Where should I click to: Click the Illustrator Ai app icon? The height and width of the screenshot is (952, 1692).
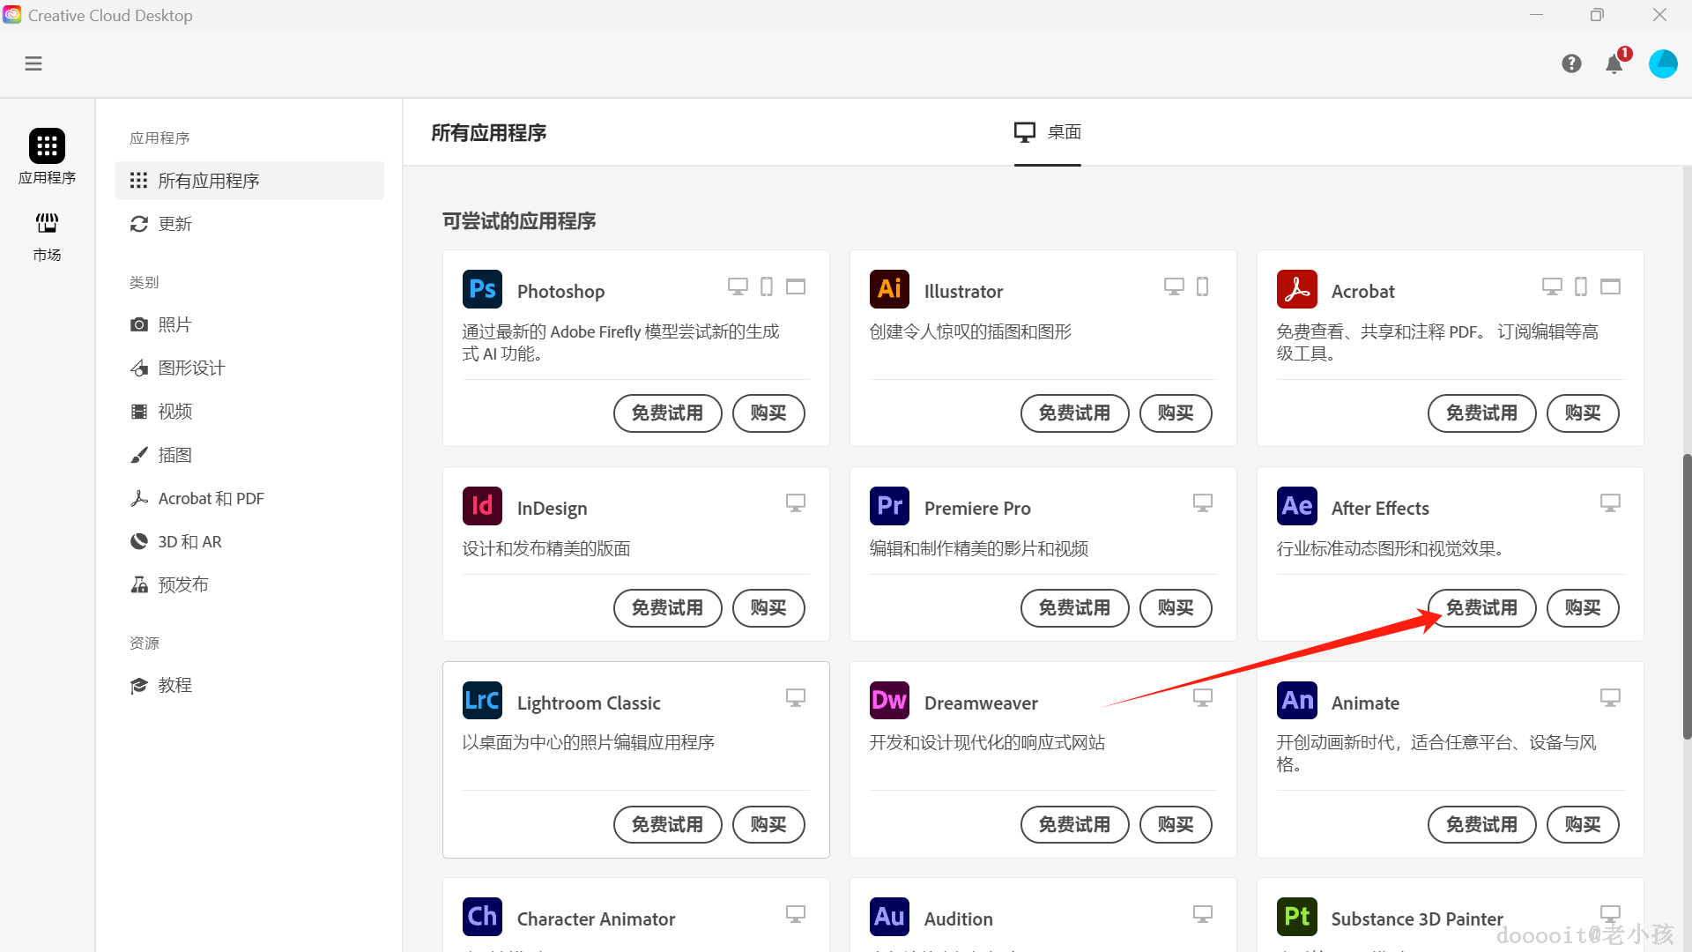point(889,288)
